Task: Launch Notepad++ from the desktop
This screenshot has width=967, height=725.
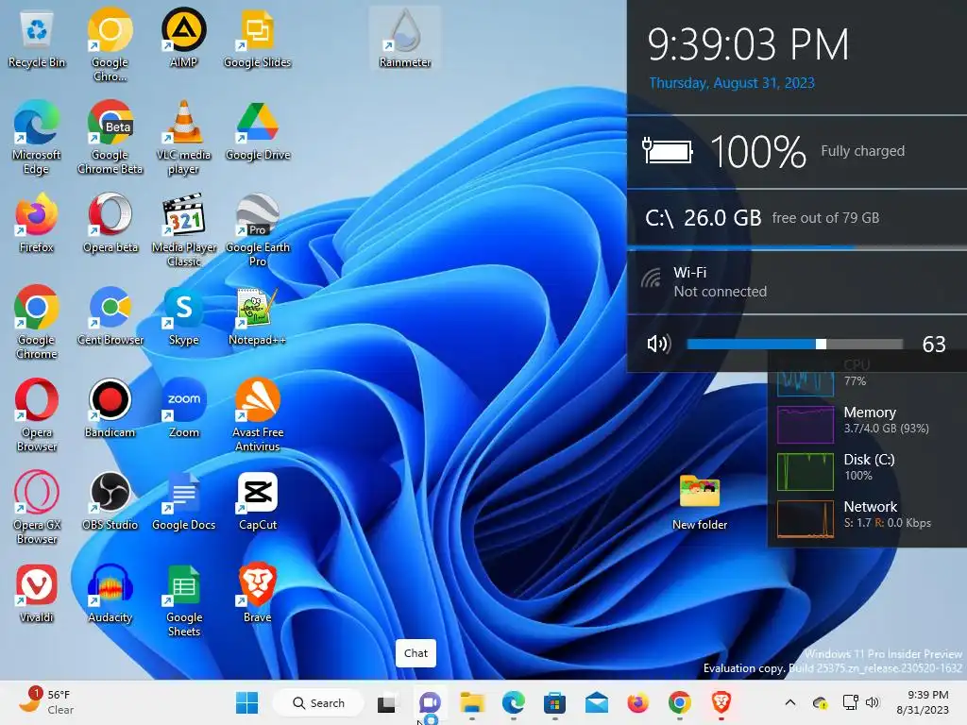Action: (257, 317)
